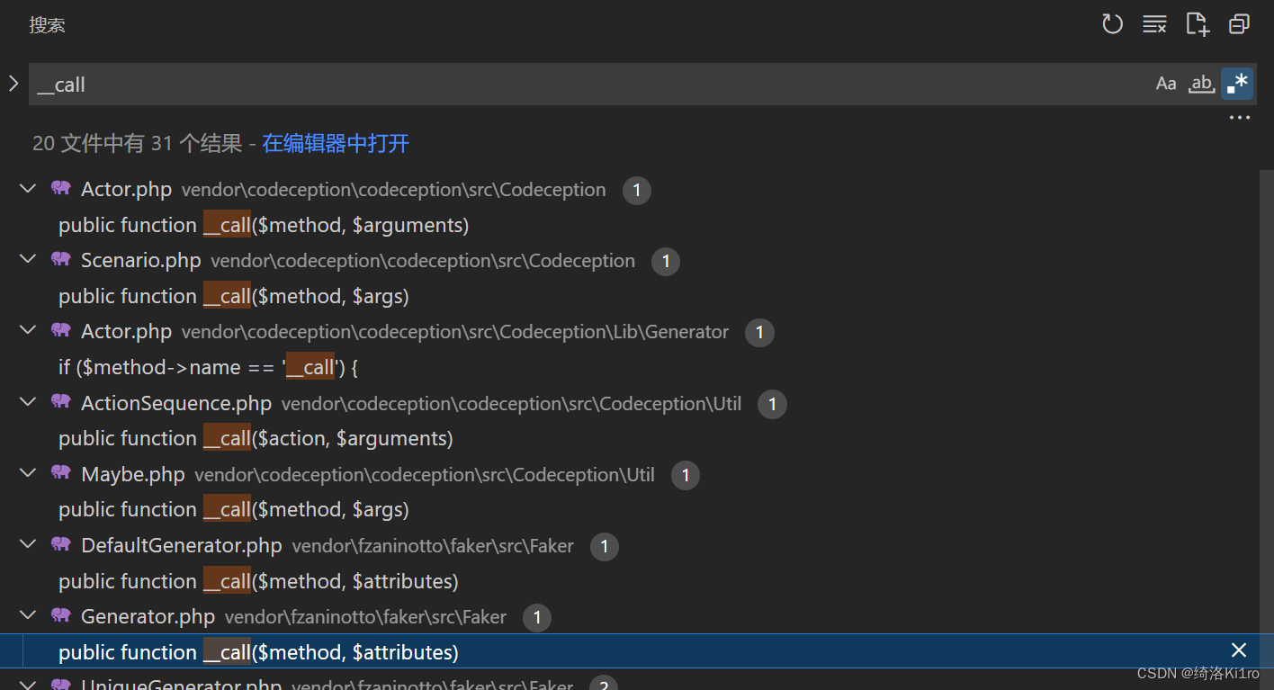
Task: Click the refresh search results icon
Action: [x=1112, y=24]
